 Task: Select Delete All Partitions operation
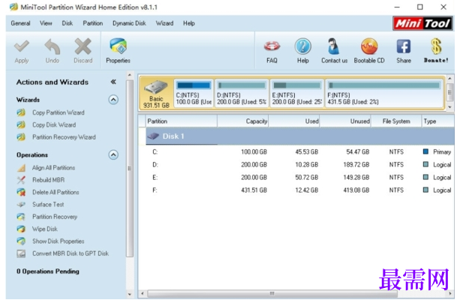point(56,192)
